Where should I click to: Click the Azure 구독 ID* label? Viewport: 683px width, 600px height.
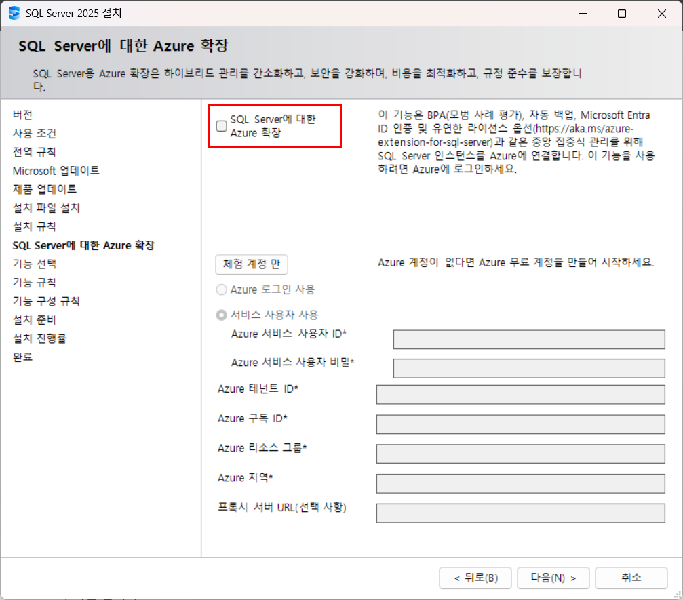point(252,418)
